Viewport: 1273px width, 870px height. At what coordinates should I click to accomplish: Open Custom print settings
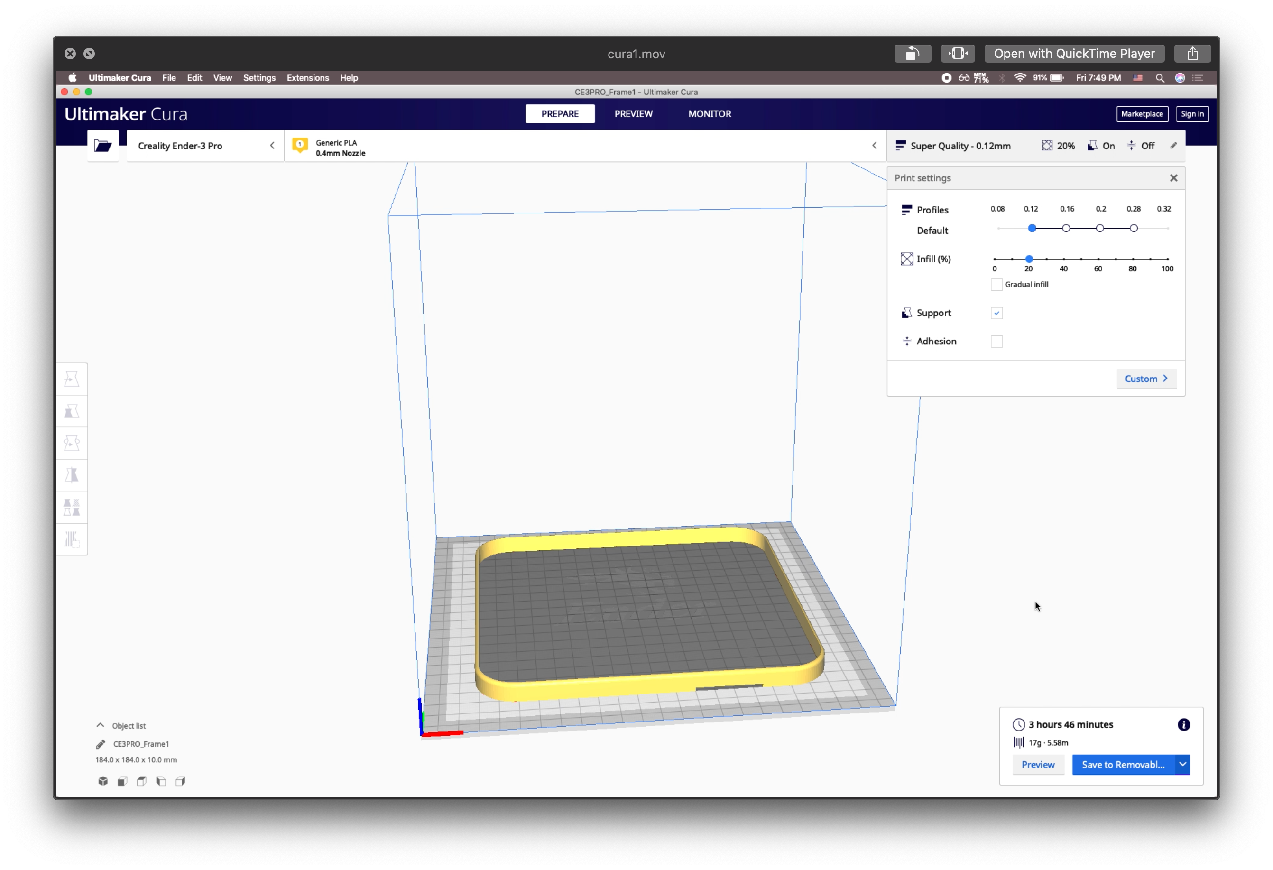pos(1146,379)
